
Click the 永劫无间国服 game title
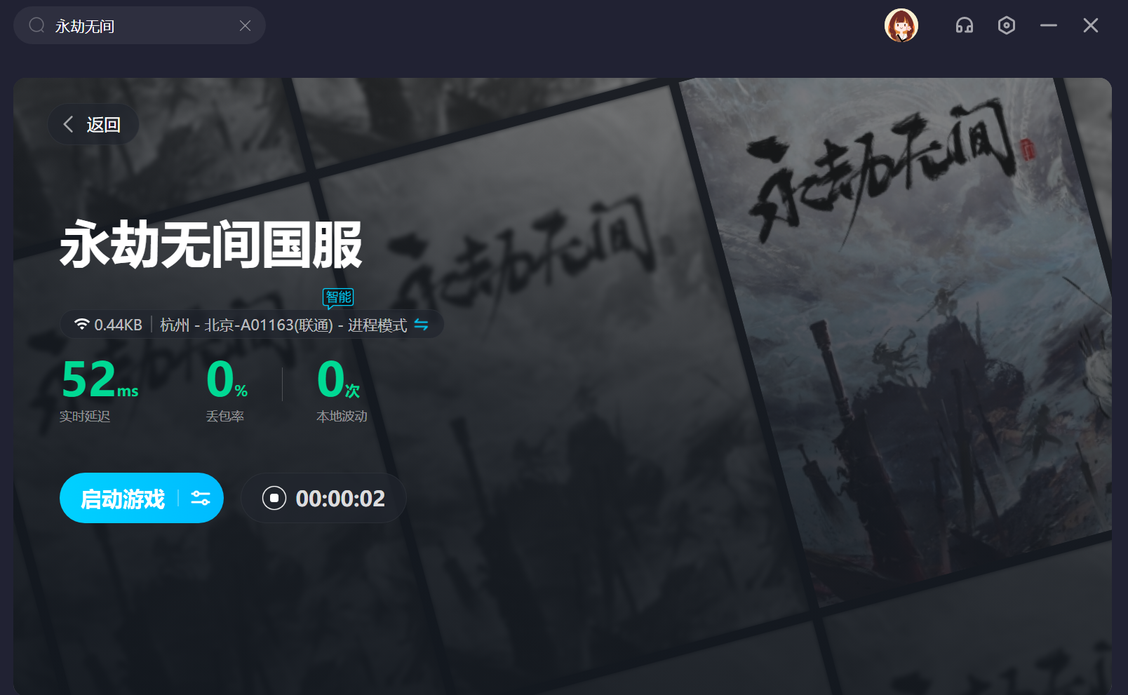(x=211, y=245)
